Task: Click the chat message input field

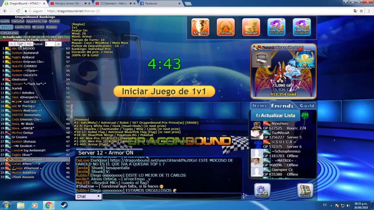Action: pyautogui.click(x=172, y=196)
